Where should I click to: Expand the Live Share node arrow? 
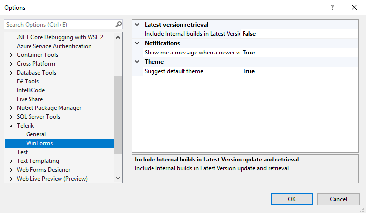(x=11, y=99)
